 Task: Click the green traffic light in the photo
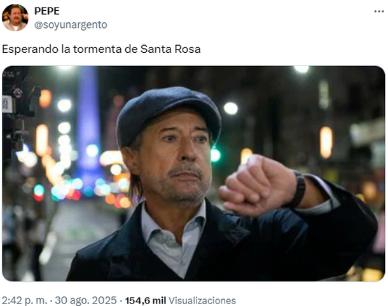pos(215,155)
